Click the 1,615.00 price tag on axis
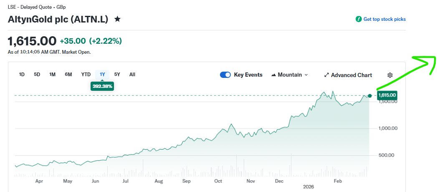 [x=387, y=95]
